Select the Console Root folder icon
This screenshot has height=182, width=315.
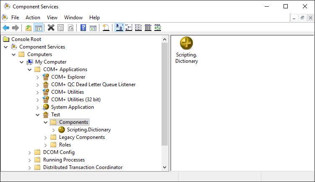click(6, 39)
